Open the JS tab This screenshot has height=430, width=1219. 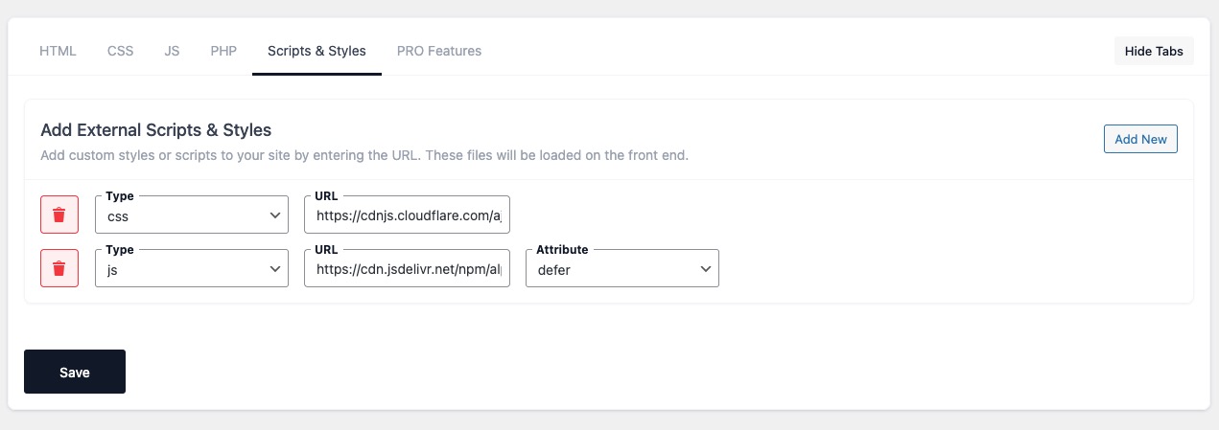click(172, 51)
